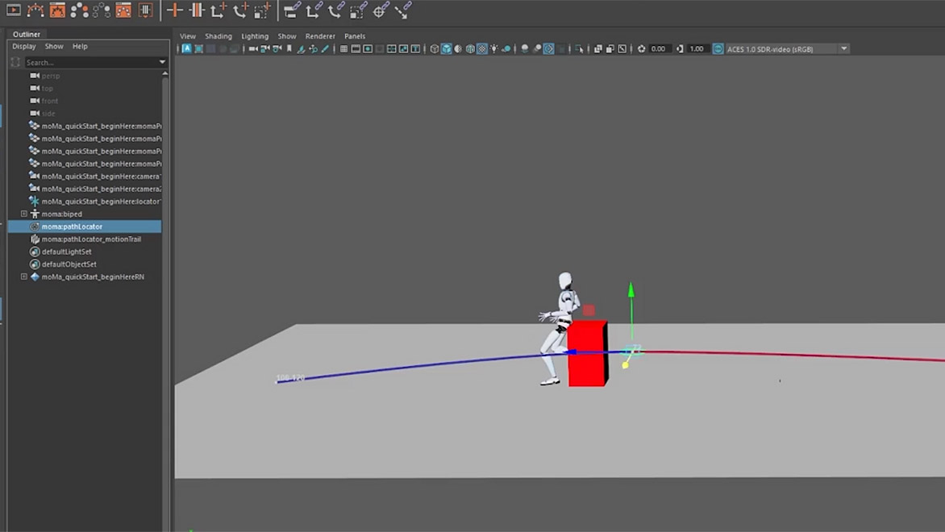The width and height of the screenshot is (945, 532).
Task: Expand the moma:biped node
Action: pos(24,214)
